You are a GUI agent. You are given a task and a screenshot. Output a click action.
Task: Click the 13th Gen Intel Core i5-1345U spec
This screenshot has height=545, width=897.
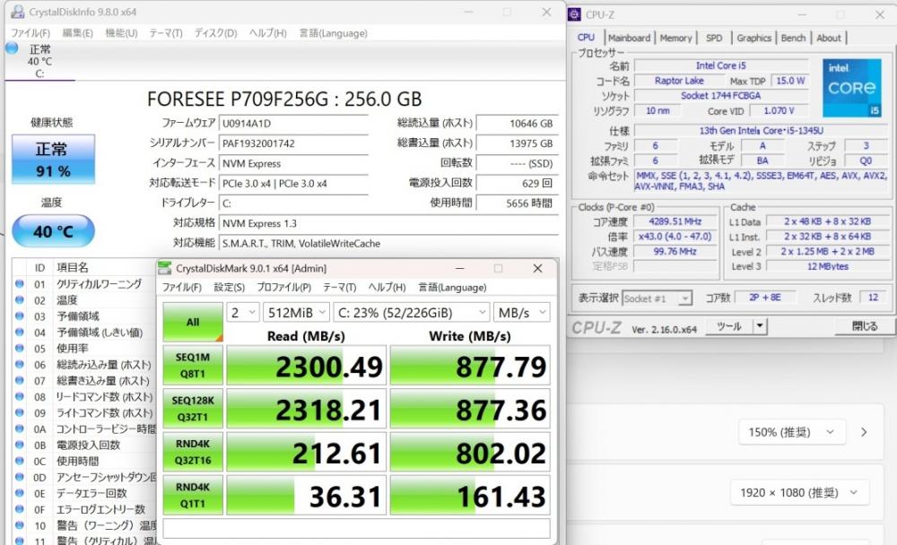click(x=761, y=130)
